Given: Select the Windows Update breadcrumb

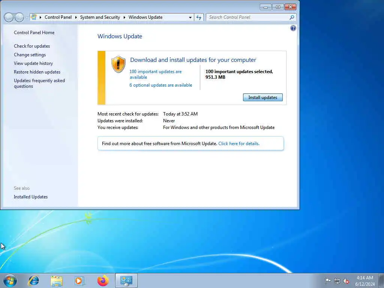Looking at the screenshot, I should [x=145, y=17].
